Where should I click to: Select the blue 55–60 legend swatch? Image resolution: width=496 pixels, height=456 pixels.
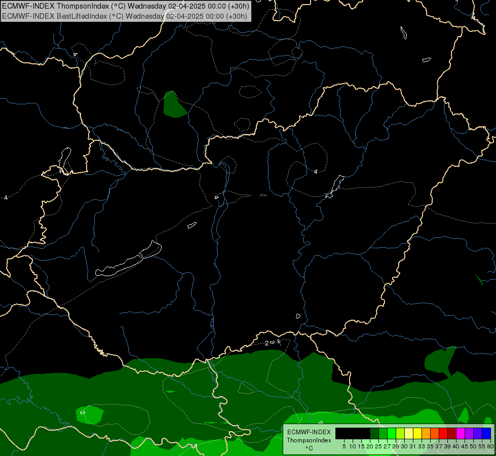coord(486,433)
